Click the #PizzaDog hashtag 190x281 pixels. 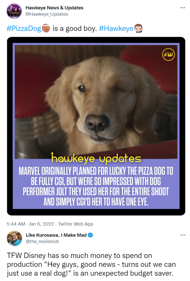coord(24,29)
